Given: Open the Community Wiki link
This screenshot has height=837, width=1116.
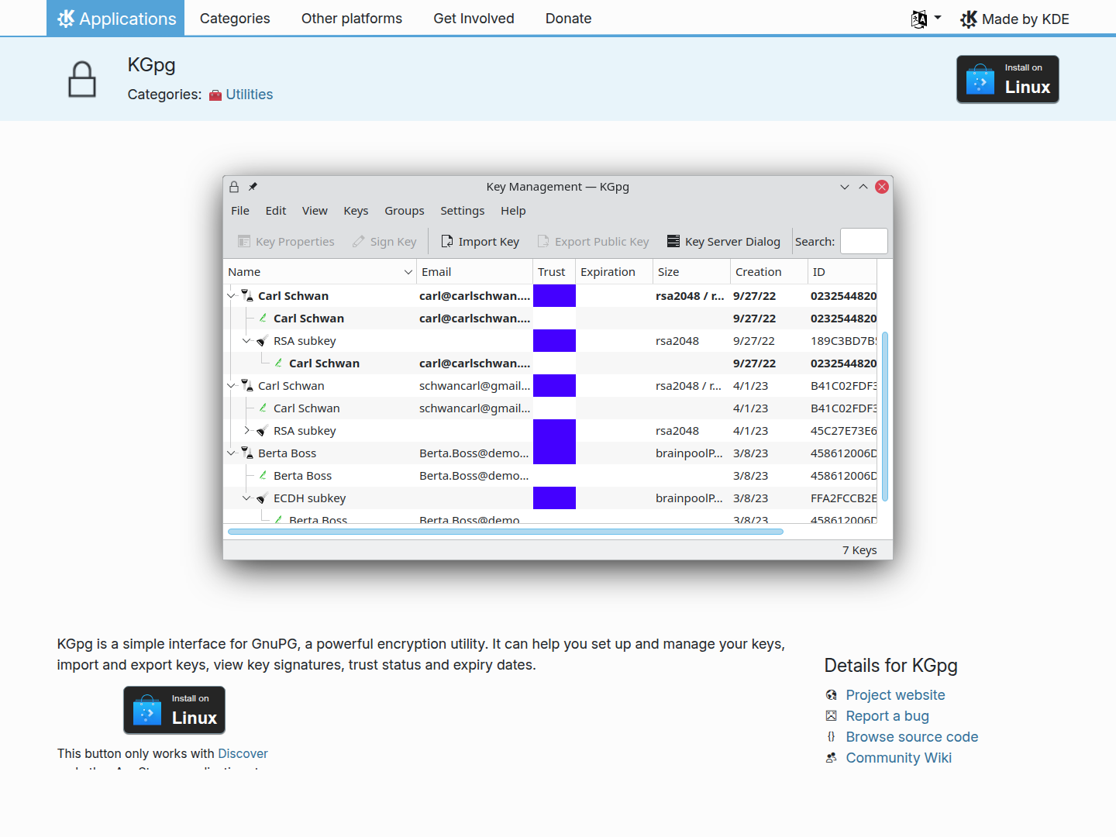Looking at the screenshot, I should 899,758.
